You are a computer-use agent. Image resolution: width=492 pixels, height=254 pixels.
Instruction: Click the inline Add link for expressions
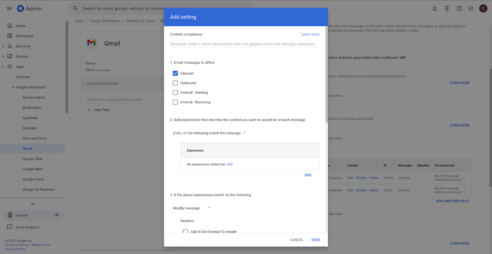click(x=230, y=164)
